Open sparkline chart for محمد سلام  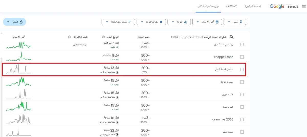18,131
